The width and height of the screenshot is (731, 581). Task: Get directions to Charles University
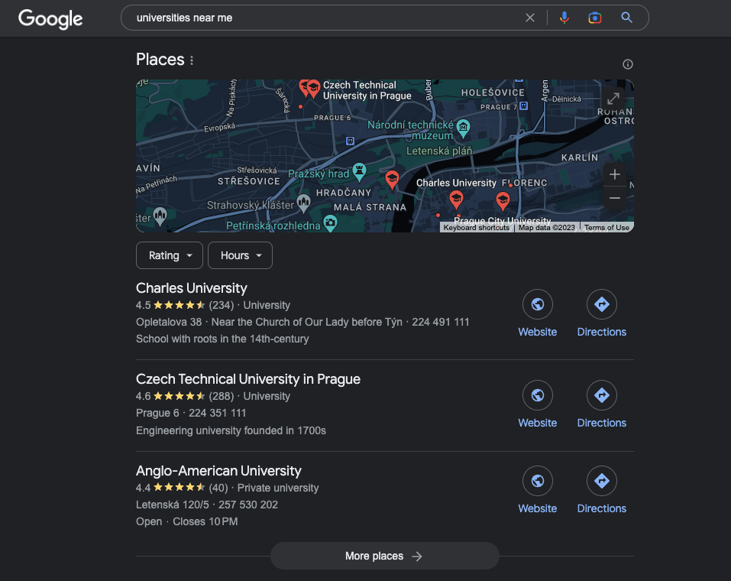click(x=601, y=313)
